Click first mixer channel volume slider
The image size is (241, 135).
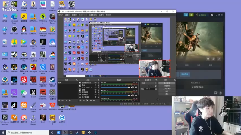(116, 87)
